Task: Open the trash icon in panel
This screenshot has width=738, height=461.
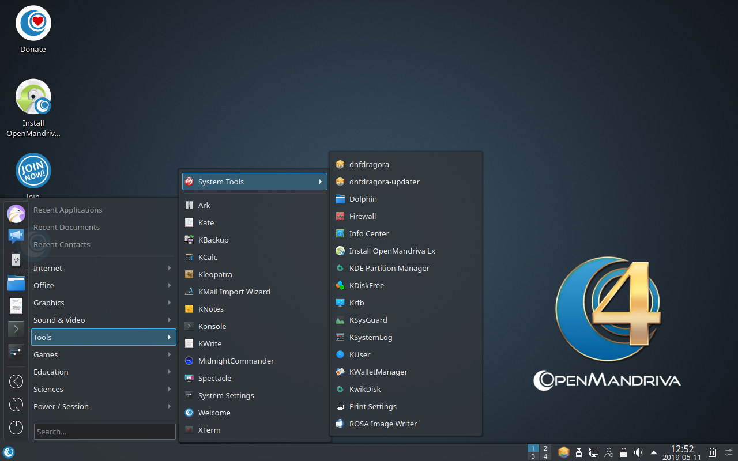Action: (712, 452)
